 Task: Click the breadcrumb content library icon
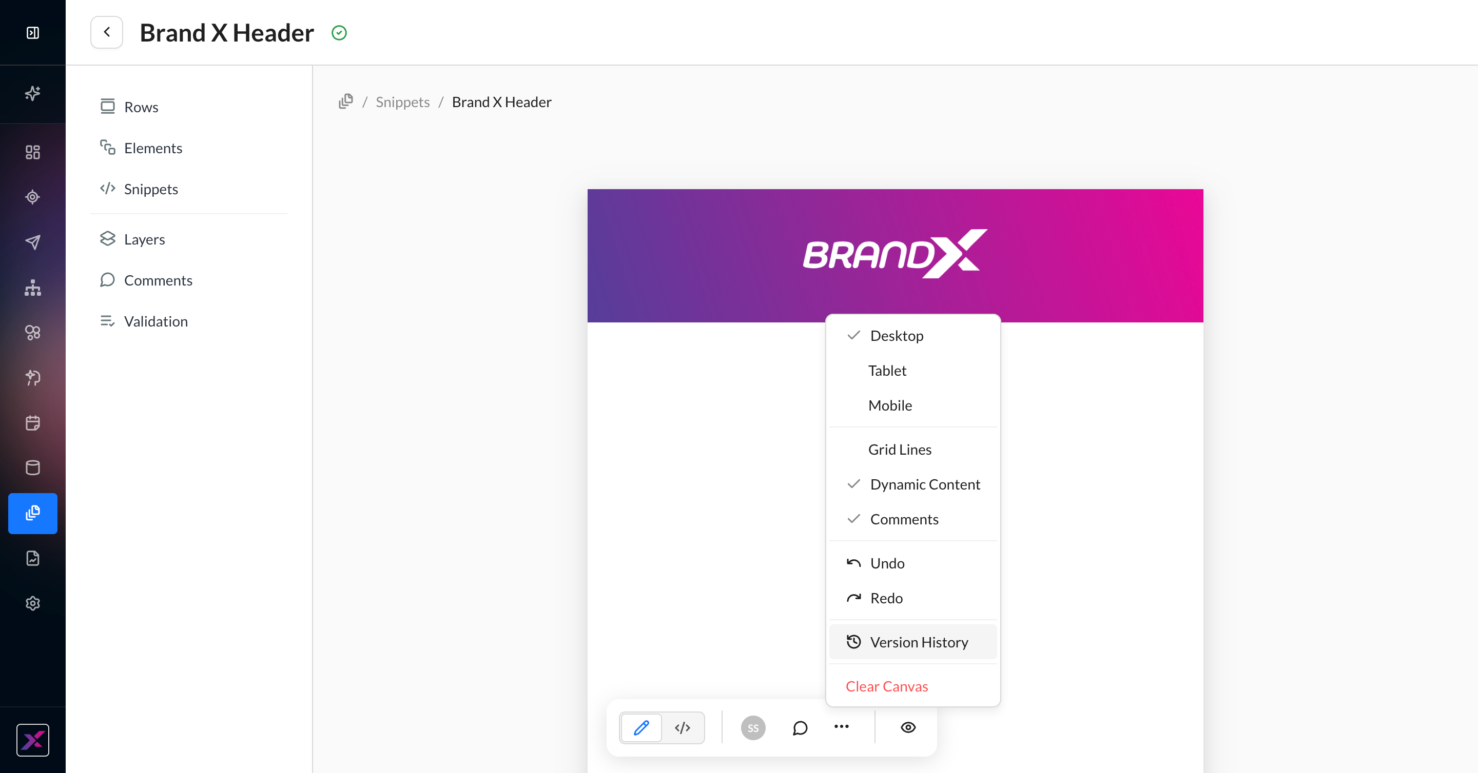[345, 101]
